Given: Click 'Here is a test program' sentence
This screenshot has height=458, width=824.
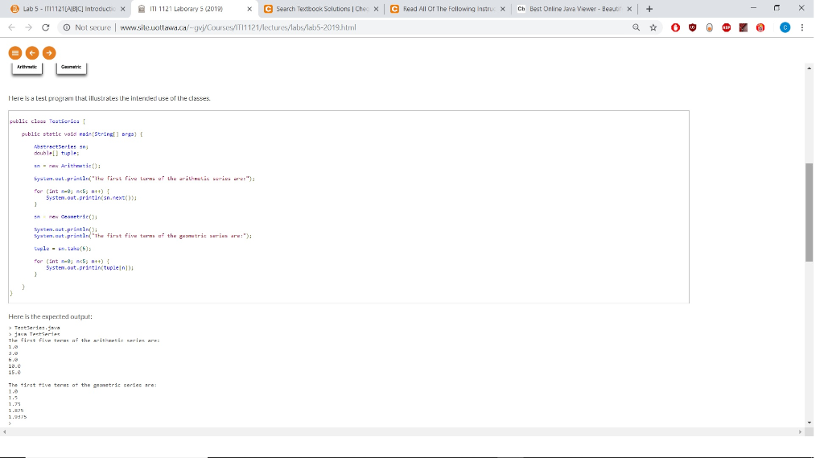Looking at the screenshot, I should pos(109,98).
